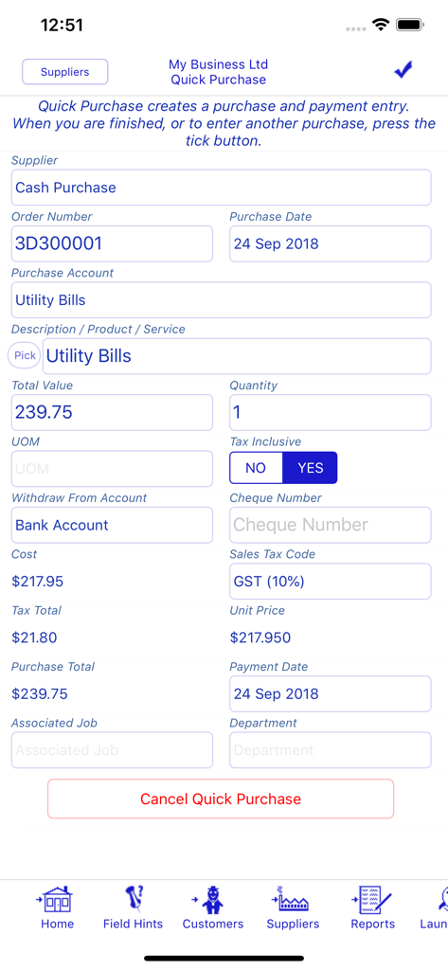Select the Cheque Number input field
The image size is (448, 970).
coord(331,525)
